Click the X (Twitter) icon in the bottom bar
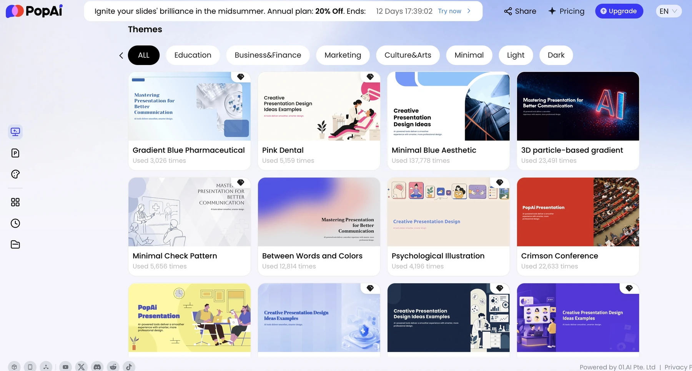 tap(81, 367)
